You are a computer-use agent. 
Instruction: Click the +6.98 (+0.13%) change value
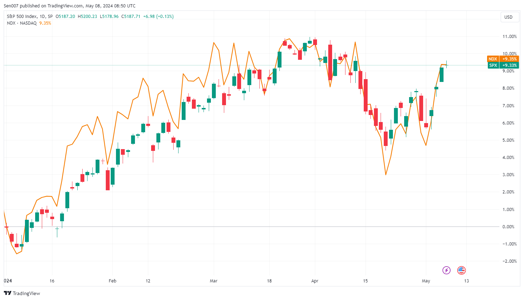(x=158, y=17)
